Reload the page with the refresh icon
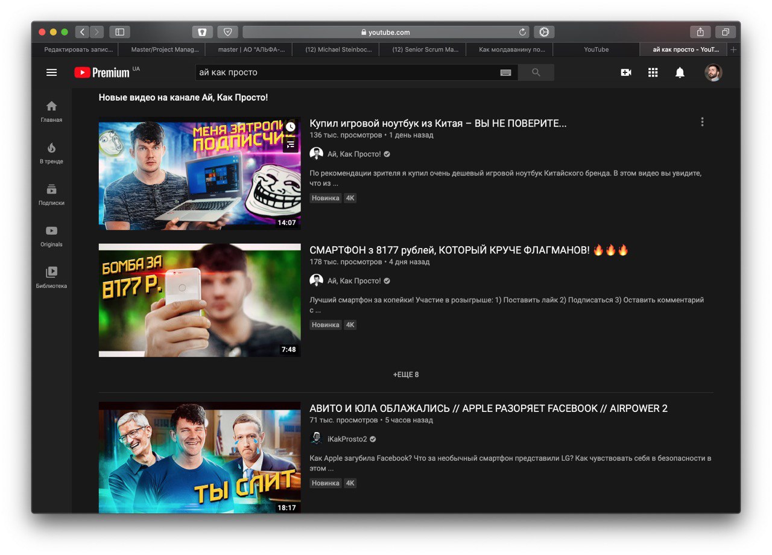Image resolution: width=772 pixels, height=555 pixels. point(522,32)
